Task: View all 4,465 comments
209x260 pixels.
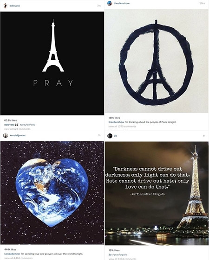Action: click(18, 258)
